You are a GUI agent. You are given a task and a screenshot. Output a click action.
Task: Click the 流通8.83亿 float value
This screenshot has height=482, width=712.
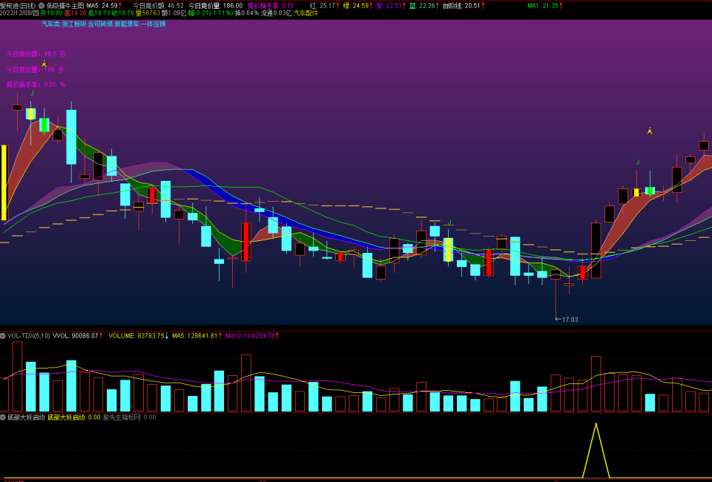[x=276, y=13]
